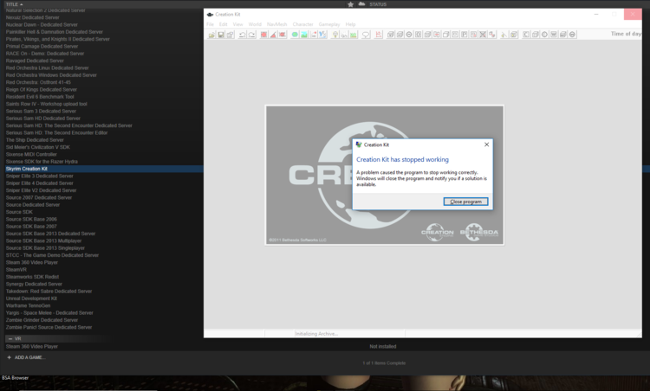Screen dimensions: 650x391
Task: Collapse the VR category in Steam list
Action: click(10, 338)
